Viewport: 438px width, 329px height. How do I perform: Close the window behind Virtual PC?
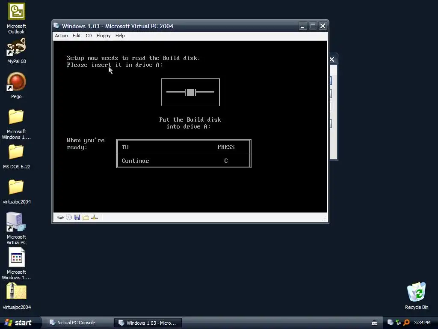332,59
